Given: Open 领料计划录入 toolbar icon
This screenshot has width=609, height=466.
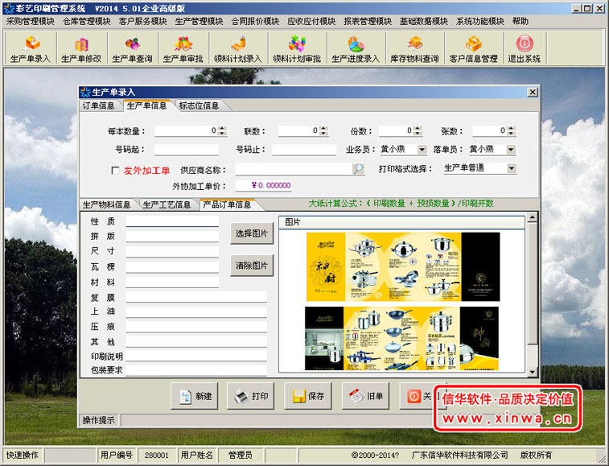Looking at the screenshot, I should coord(238,48).
